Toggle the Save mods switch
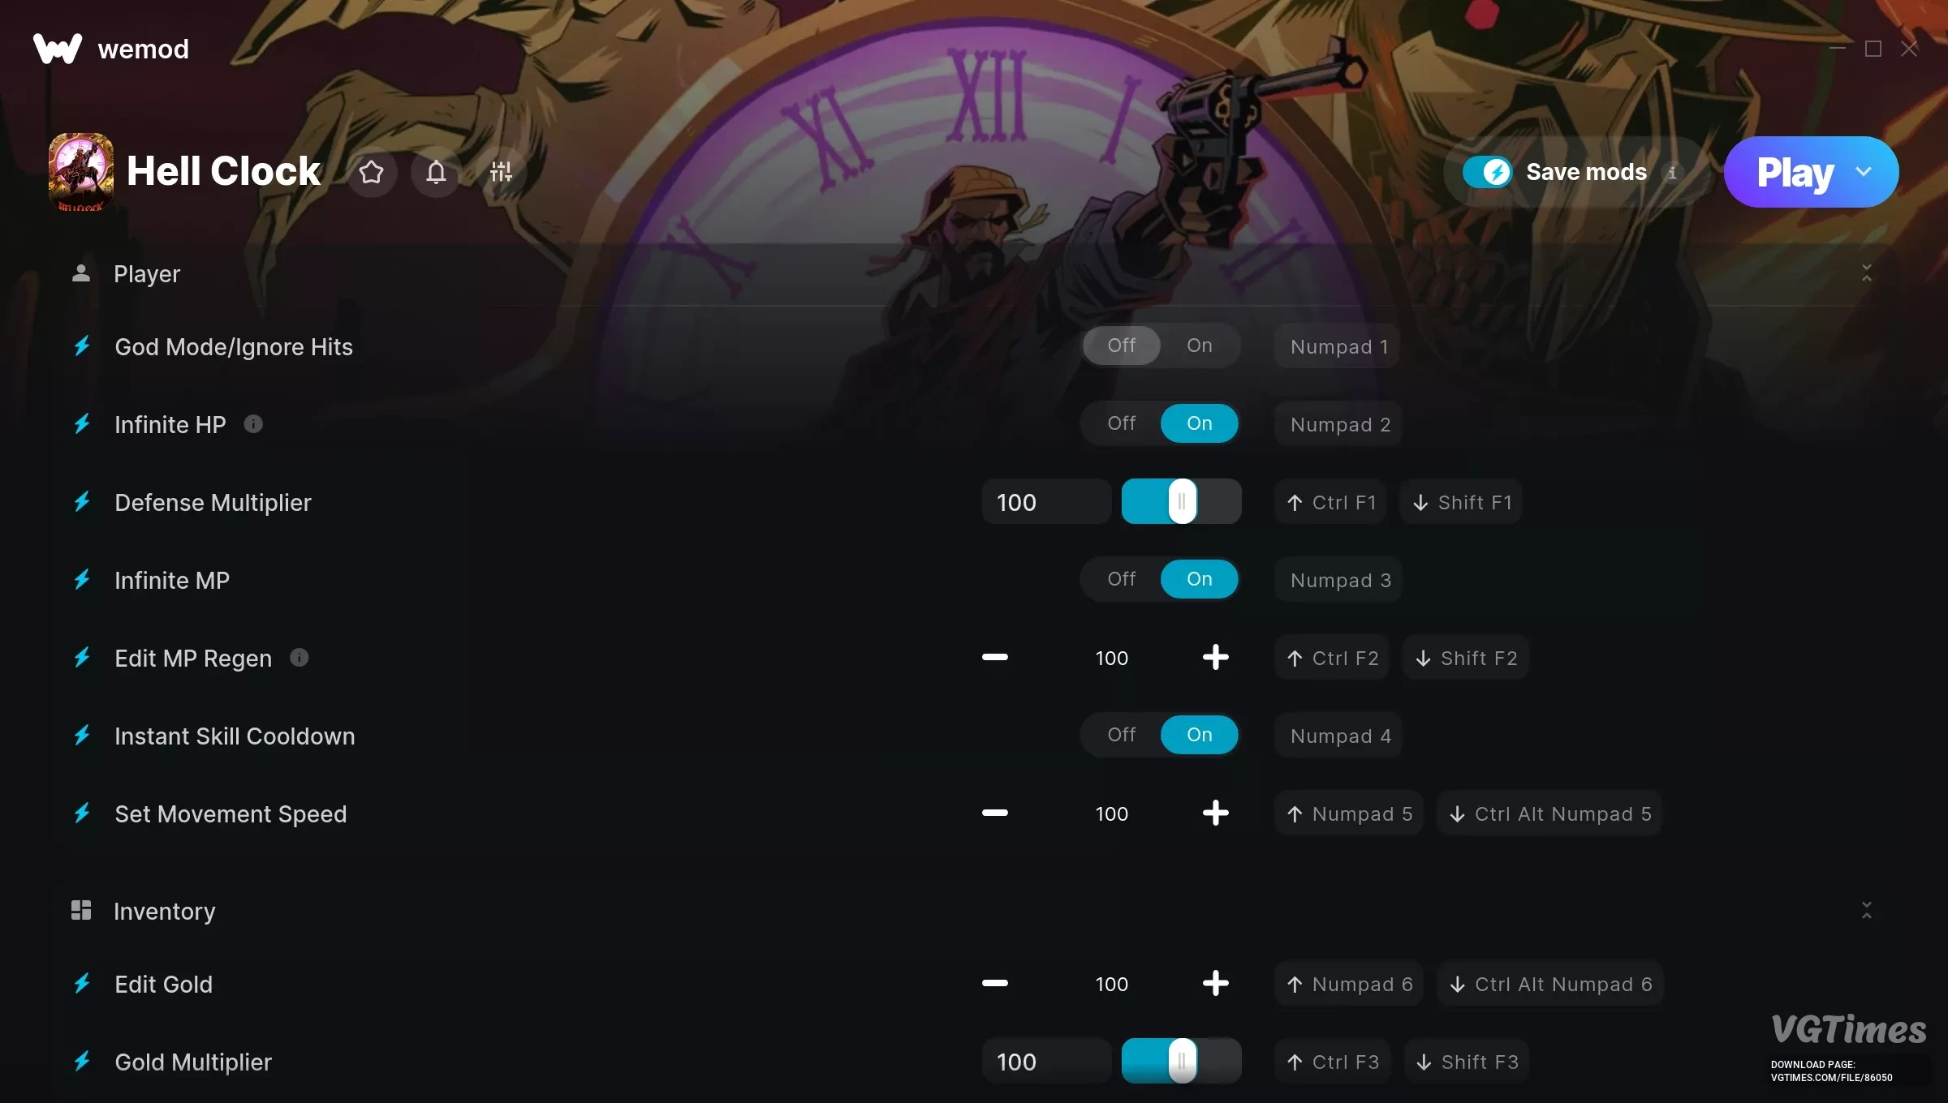 coord(1488,172)
